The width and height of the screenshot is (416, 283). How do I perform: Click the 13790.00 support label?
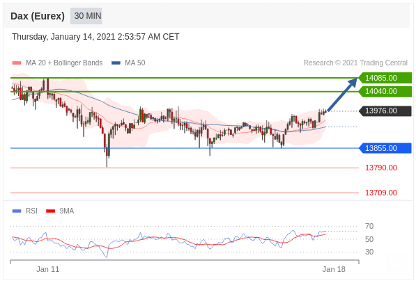pos(381,168)
